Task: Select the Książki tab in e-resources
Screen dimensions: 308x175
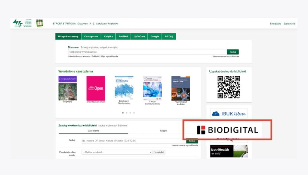Action: point(163,131)
